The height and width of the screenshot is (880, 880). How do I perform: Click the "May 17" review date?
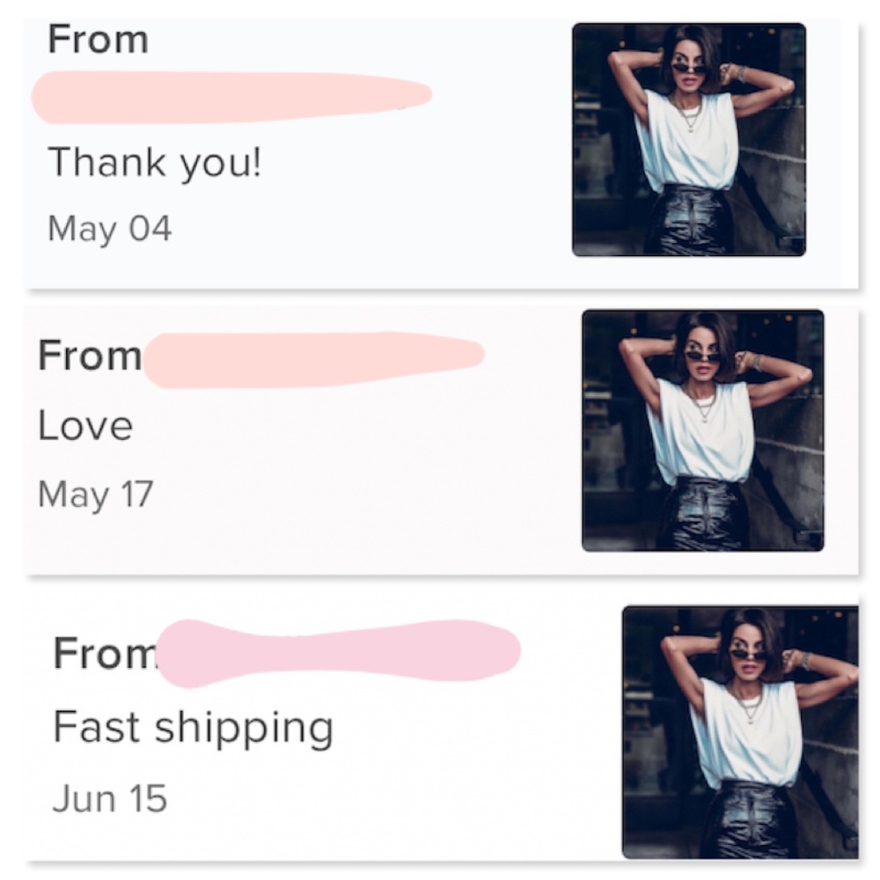[x=95, y=494]
